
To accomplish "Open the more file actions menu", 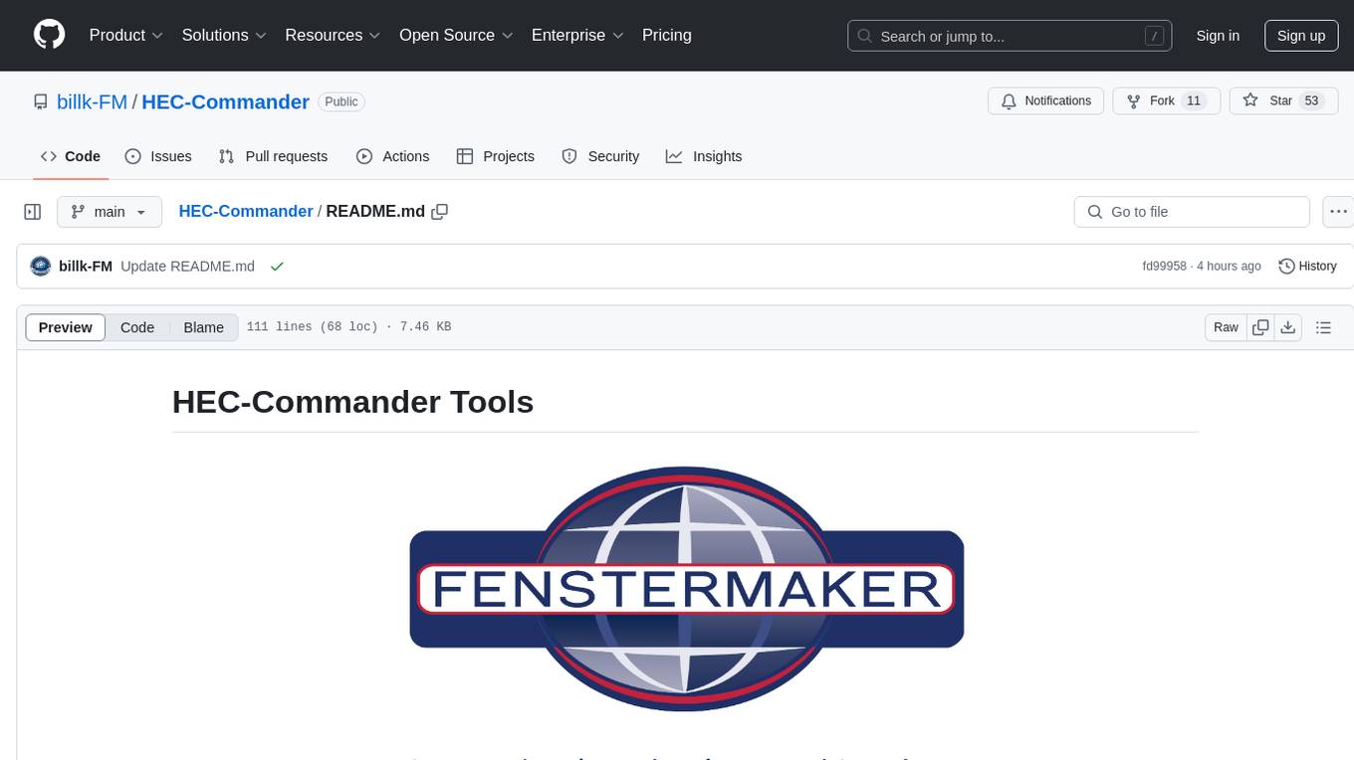I will (1338, 212).
